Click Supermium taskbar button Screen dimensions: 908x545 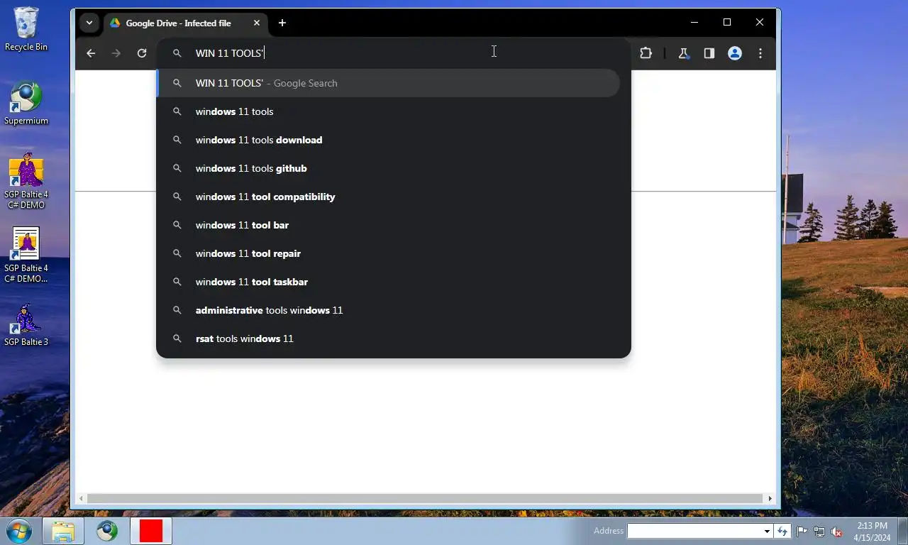pos(107,531)
